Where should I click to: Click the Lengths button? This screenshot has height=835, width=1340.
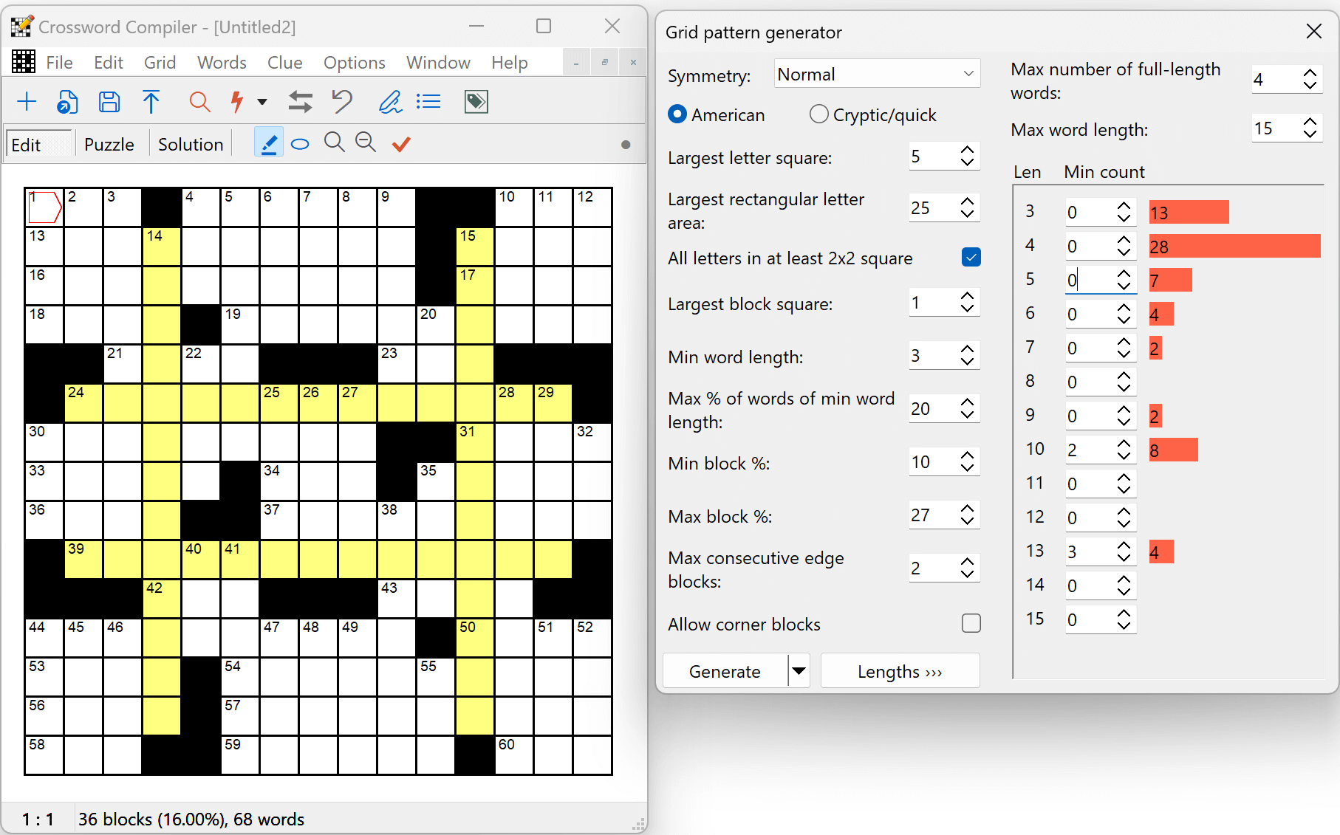point(899,671)
